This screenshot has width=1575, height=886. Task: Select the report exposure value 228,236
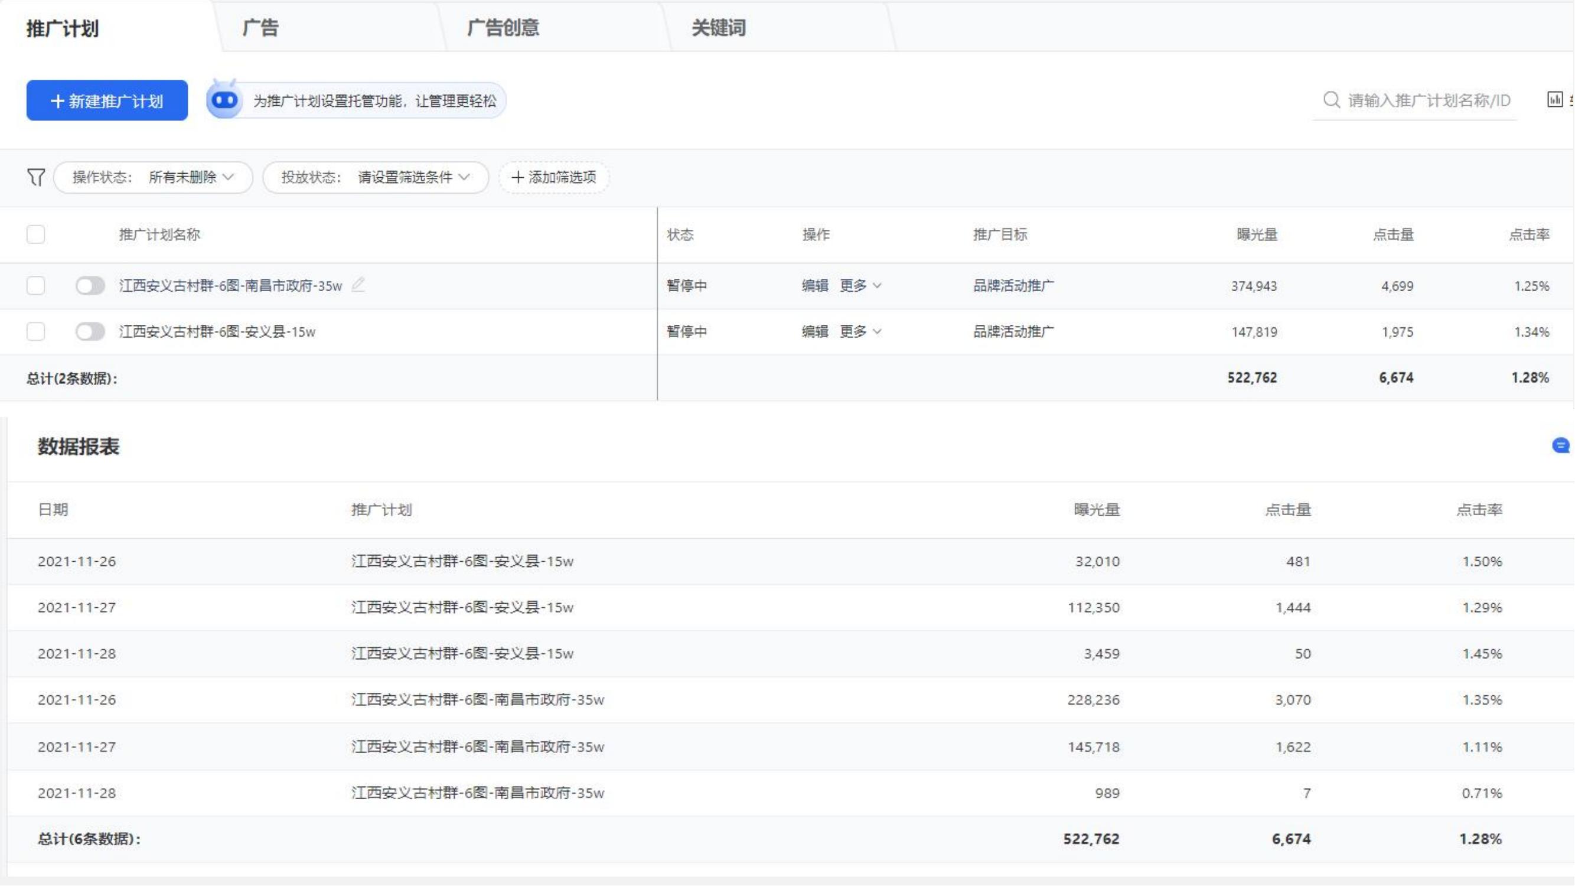pos(1094,699)
